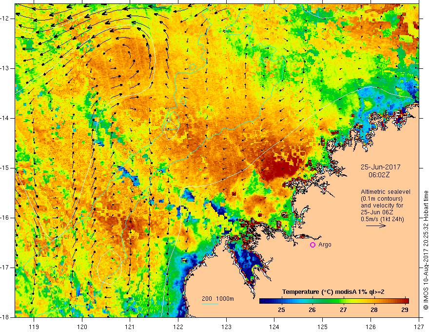
Task: Click the 25 value on color scale
Action: [282, 310]
